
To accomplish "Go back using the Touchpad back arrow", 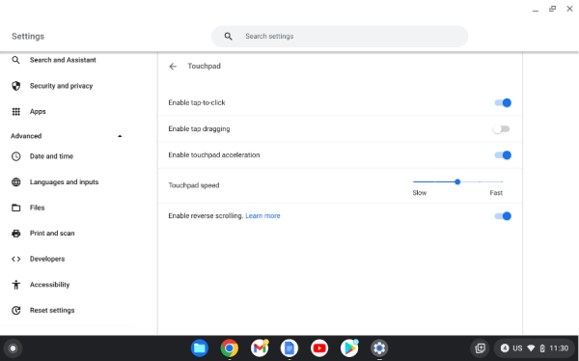I will pos(173,67).
